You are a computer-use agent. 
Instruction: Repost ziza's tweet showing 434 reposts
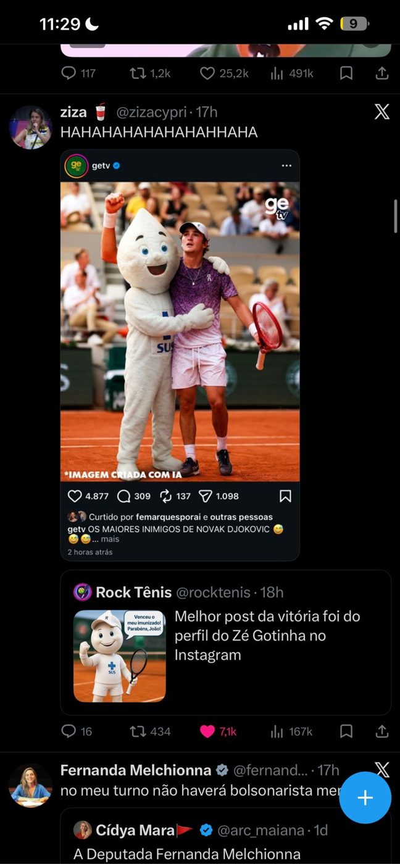150,731
